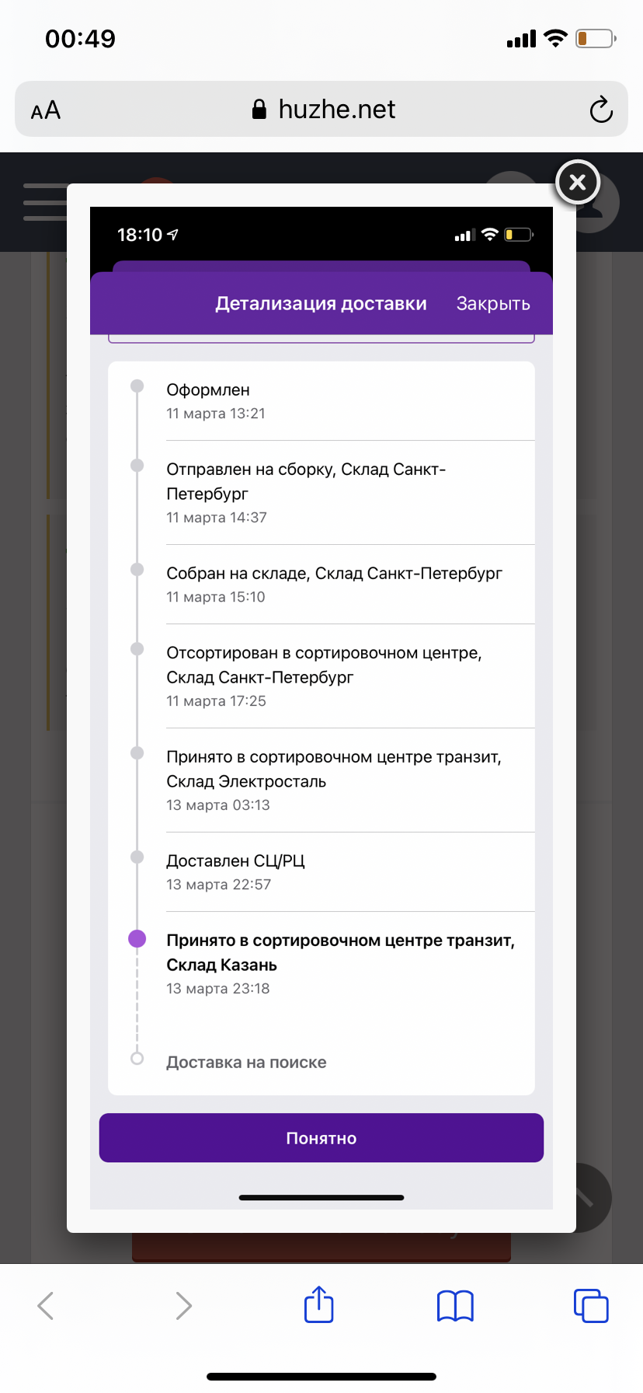This screenshot has height=1393, width=643.
Task: Open the Safari share sheet icon
Action: tap(318, 1304)
